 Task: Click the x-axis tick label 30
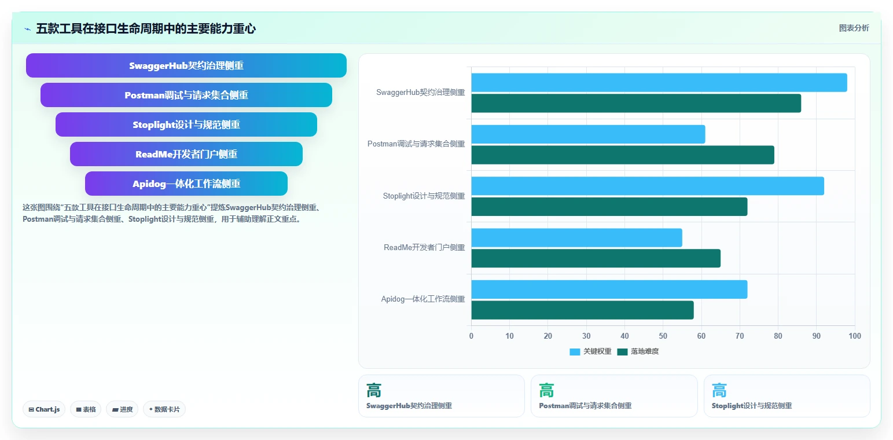pos(586,336)
